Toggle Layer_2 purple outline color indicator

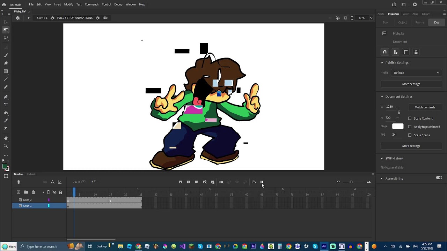[49, 200]
